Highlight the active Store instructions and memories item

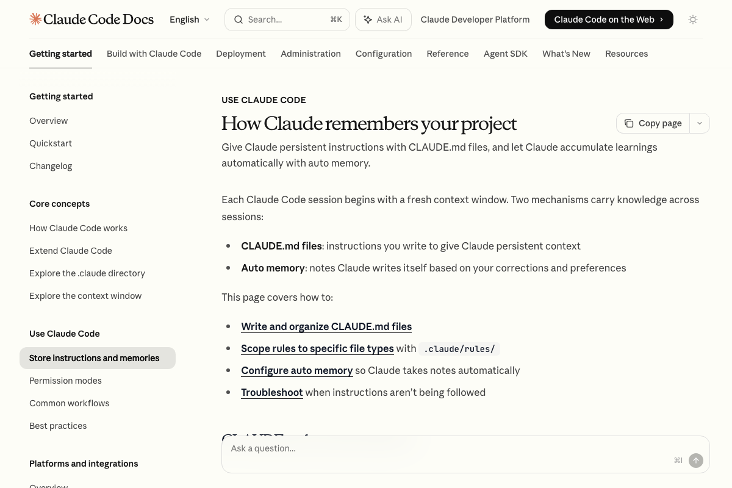click(95, 358)
